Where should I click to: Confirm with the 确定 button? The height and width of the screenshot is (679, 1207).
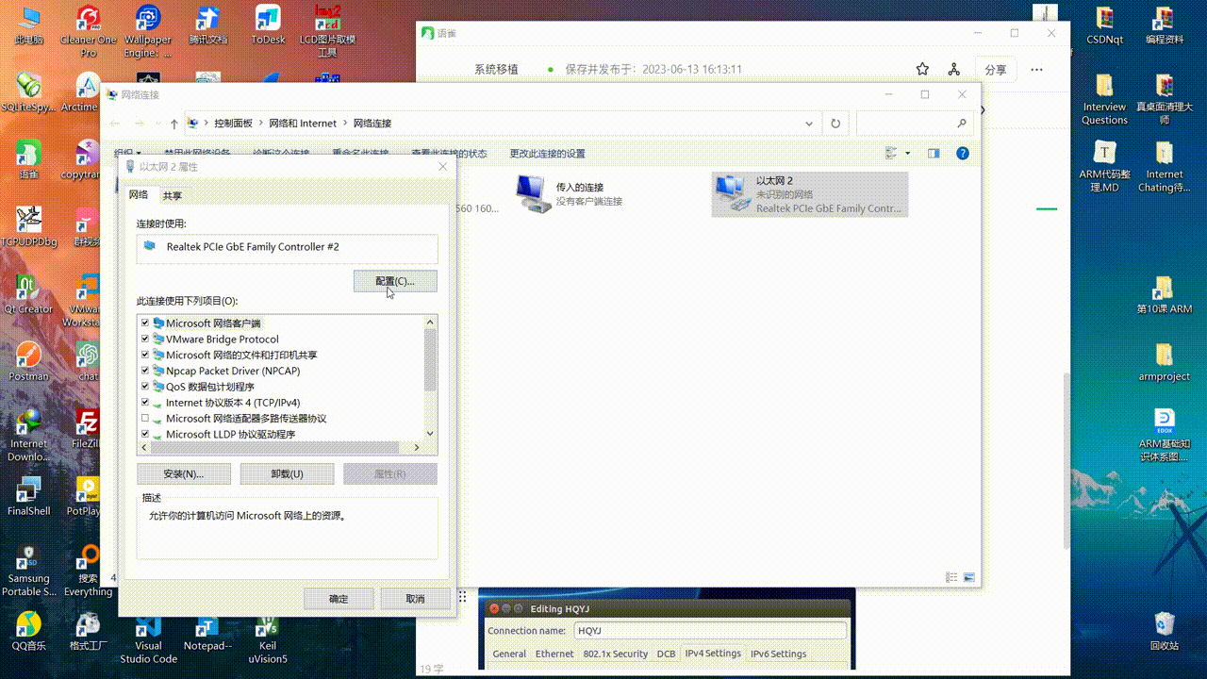click(339, 599)
